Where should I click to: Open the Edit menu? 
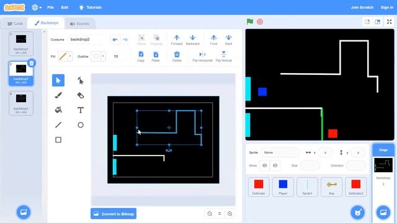pyautogui.click(x=65, y=7)
